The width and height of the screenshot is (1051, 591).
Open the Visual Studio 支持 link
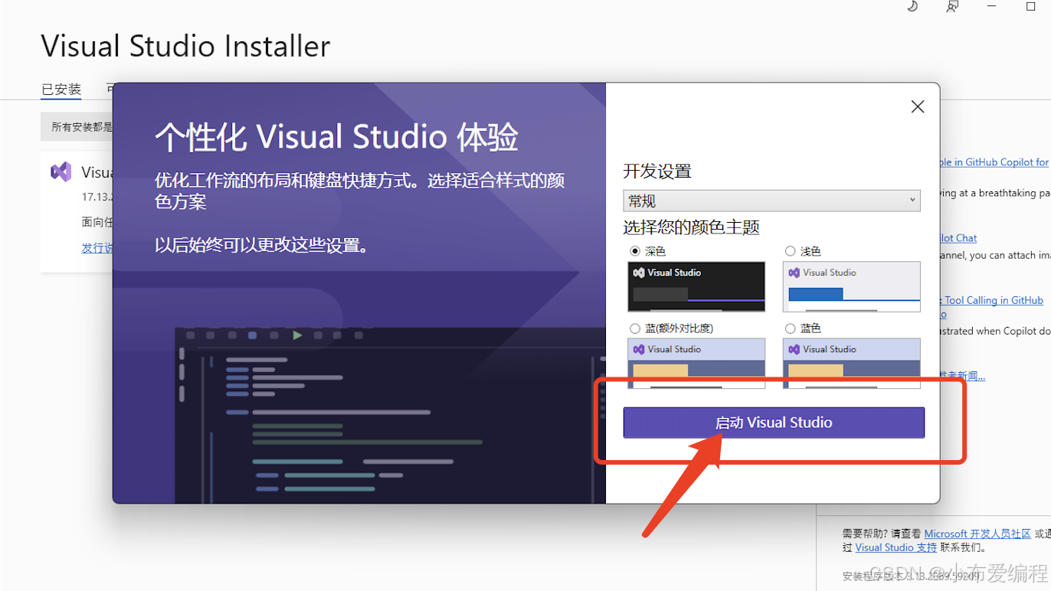[896, 547]
